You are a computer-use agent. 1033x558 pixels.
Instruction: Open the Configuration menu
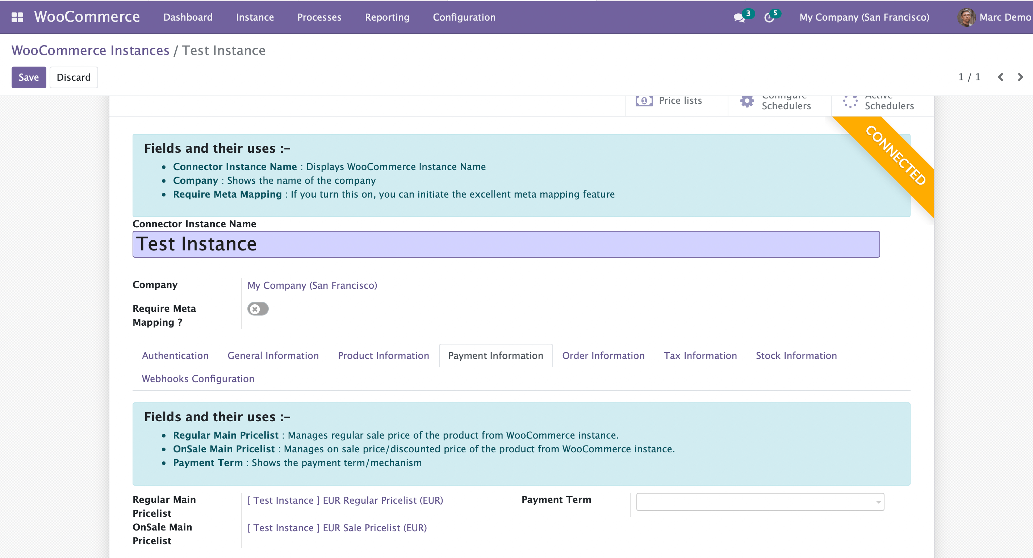point(464,17)
